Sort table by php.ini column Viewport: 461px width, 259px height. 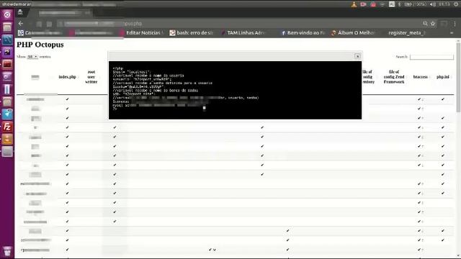pyautogui.click(x=443, y=77)
